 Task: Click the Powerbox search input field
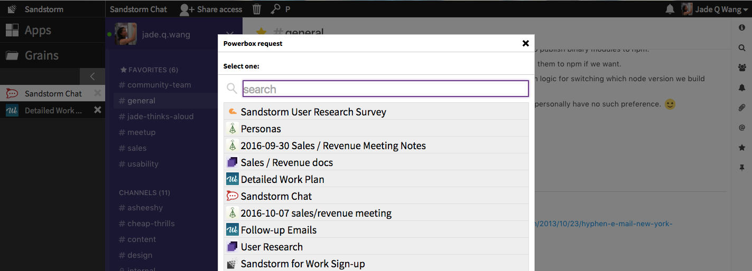[385, 89]
